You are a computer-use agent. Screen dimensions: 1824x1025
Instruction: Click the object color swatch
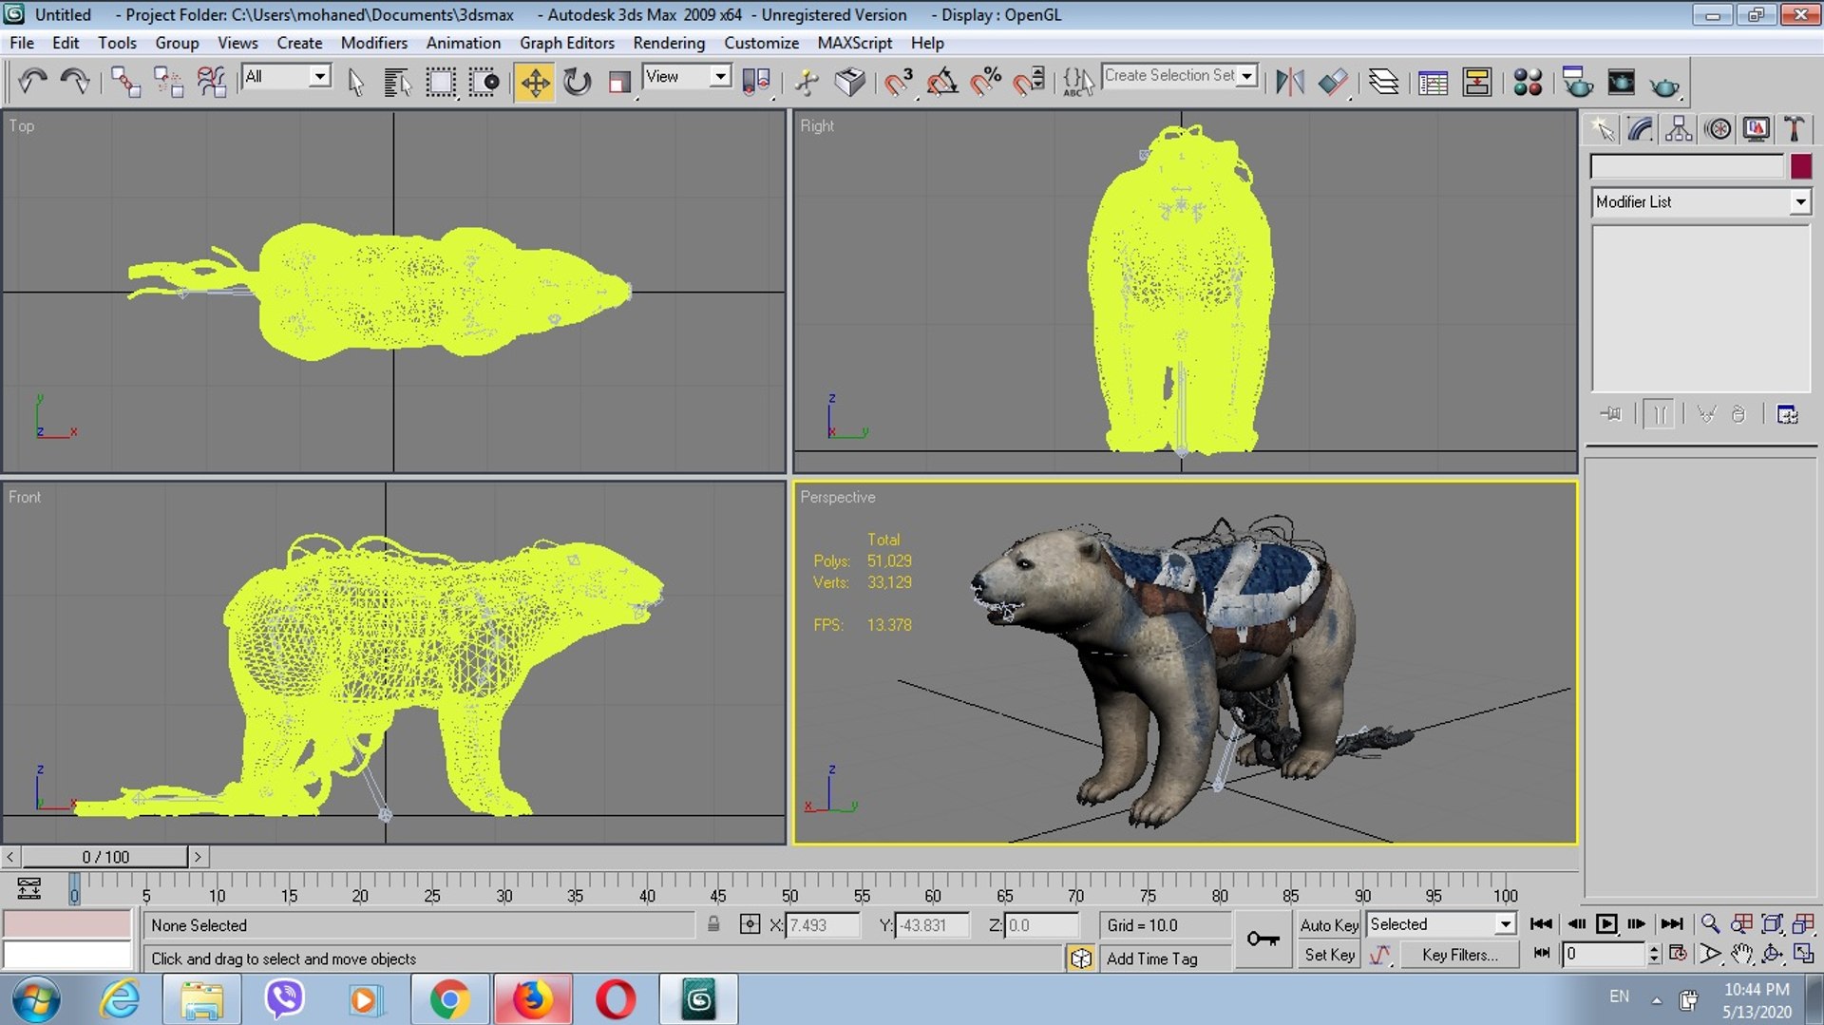click(1801, 166)
